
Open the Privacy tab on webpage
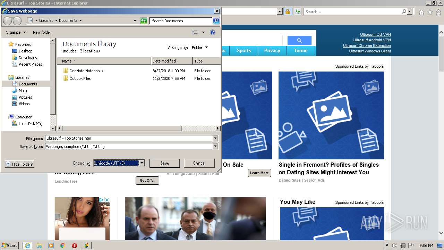[272, 51]
